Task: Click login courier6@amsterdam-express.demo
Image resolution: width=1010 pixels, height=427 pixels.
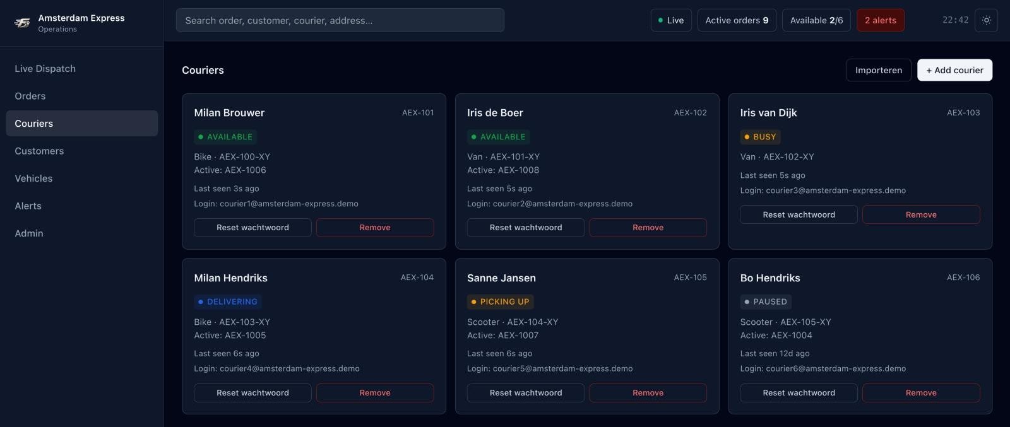Action: pos(823,369)
